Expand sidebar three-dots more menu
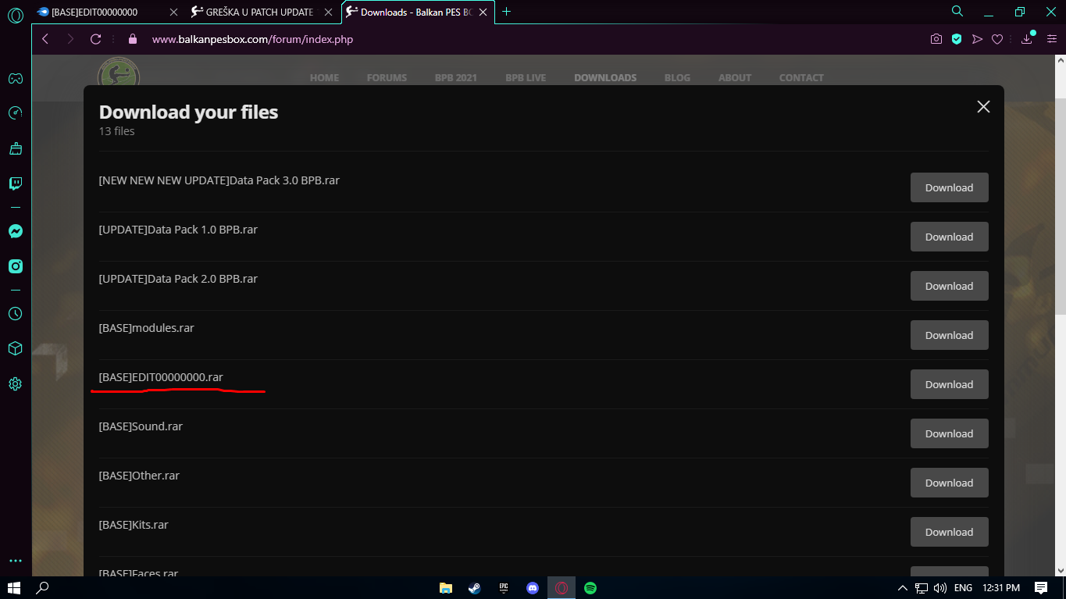Image resolution: width=1066 pixels, height=599 pixels. coord(15,561)
